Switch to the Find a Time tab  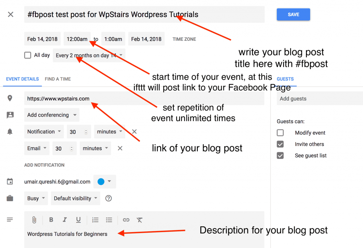(58, 79)
